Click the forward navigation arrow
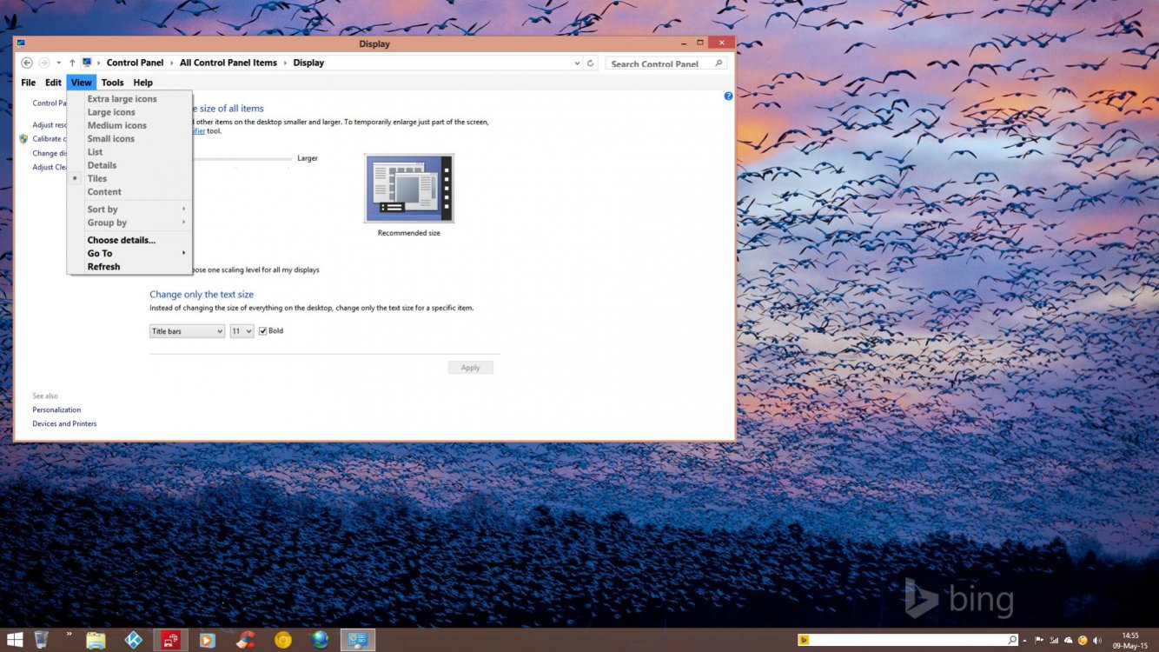Viewport: 1159px width, 652px height. pyautogui.click(x=44, y=63)
